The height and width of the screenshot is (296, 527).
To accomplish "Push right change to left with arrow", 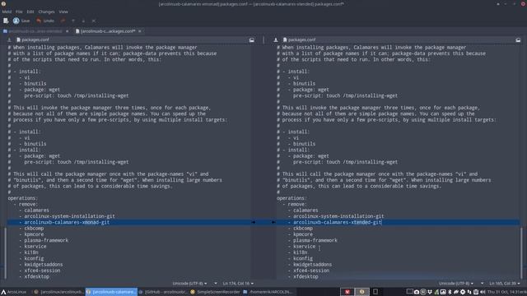I will (x=273, y=222).
